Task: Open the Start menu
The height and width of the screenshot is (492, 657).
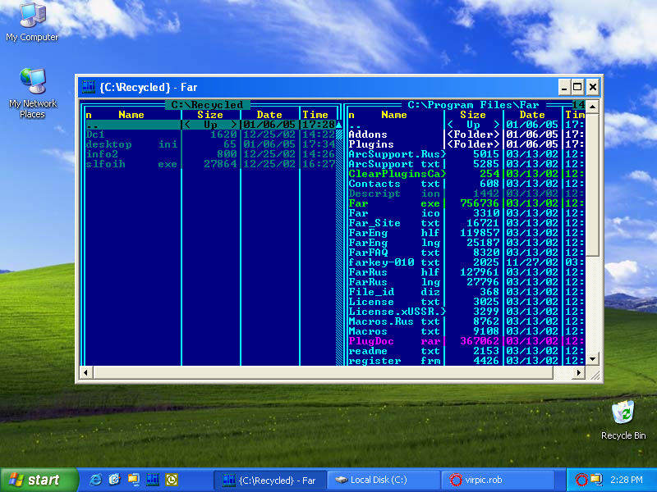Action: point(39,480)
